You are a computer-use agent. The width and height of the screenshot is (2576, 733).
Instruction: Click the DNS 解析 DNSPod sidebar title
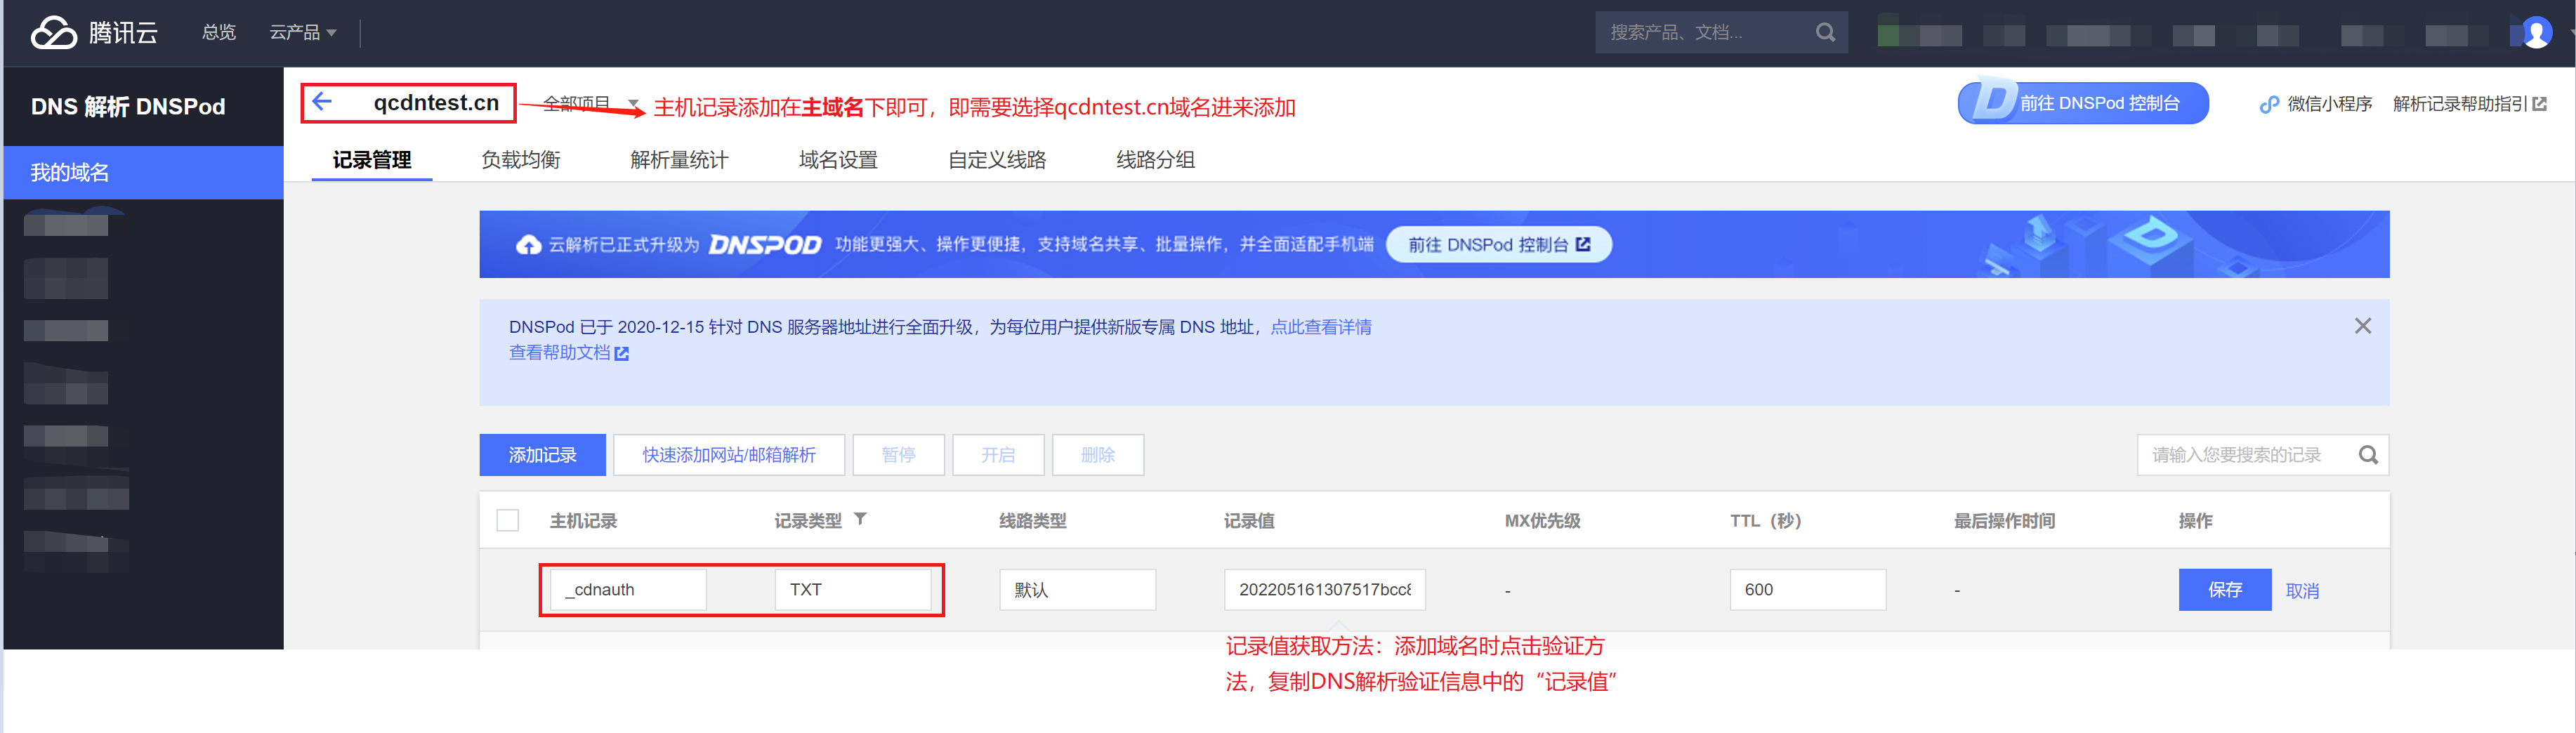pyautogui.click(x=128, y=107)
